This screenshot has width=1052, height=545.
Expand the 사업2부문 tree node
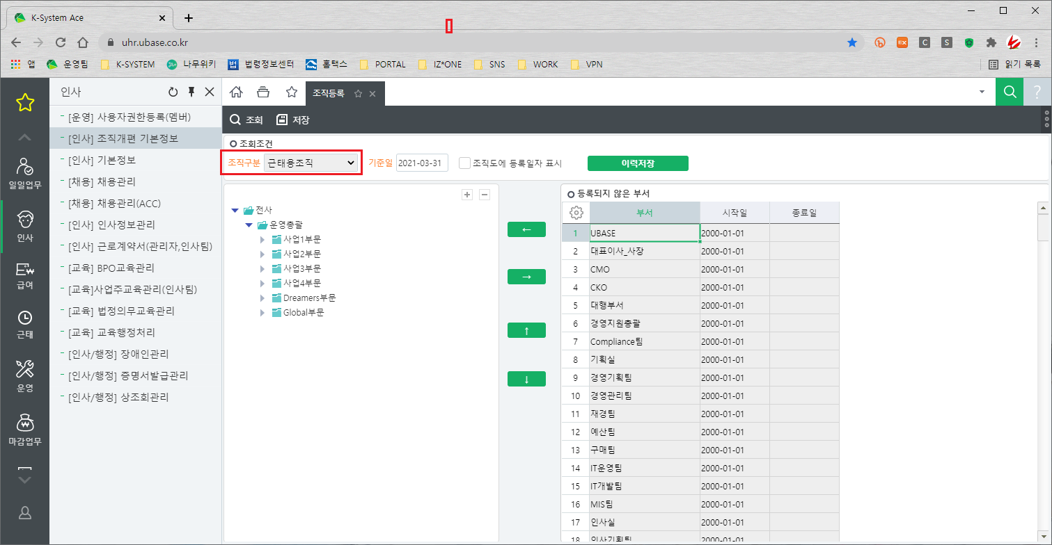(262, 254)
